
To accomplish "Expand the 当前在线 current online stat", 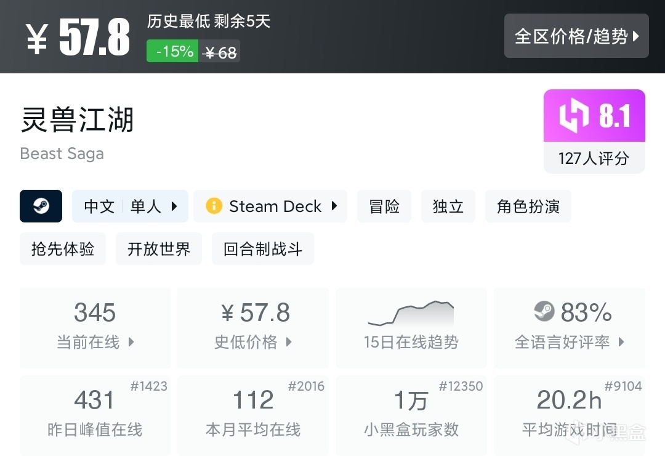I will click(131, 342).
